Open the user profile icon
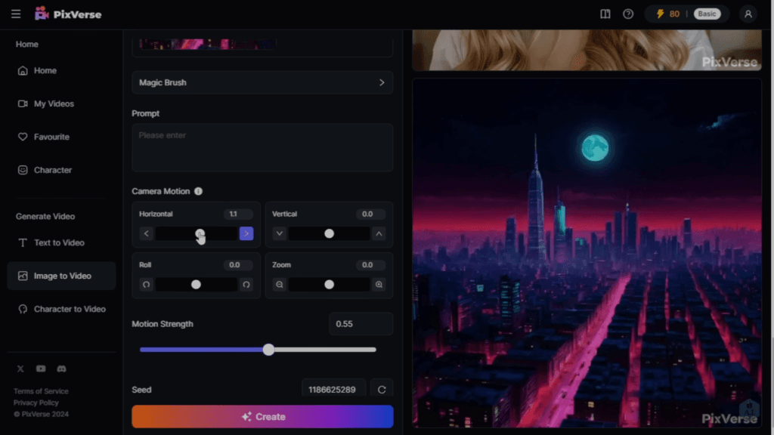The image size is (774, 435). click(748, 13)
